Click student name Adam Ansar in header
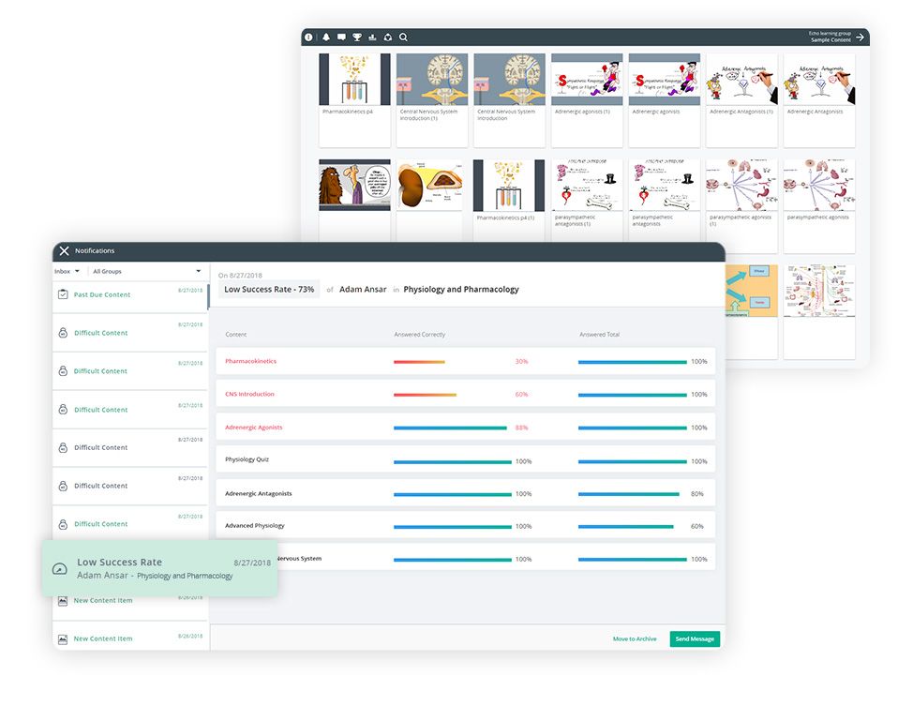This screenshot has width=898, height=706. 363,290
